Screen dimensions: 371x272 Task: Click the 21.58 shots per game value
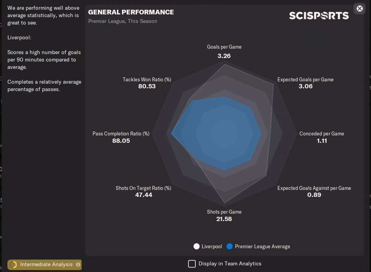click(224, 219)
